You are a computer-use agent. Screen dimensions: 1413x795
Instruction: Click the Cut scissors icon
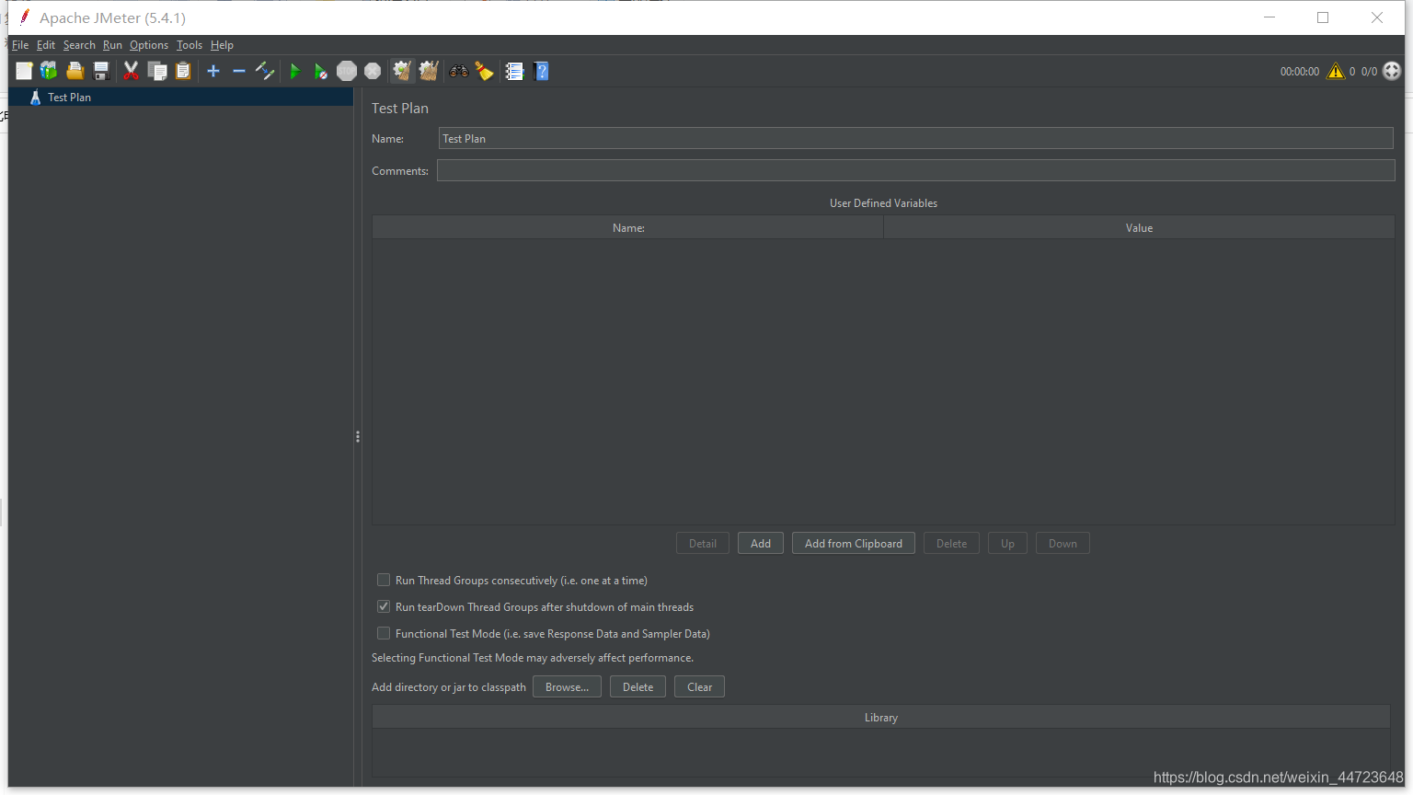point(132,71)
